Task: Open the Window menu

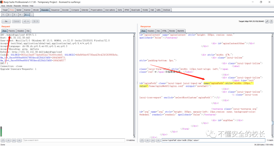Action: pos(25,6)
